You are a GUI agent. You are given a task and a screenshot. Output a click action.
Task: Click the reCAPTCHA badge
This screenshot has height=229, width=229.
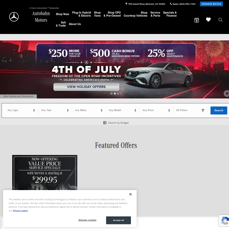tap(224, 221)
